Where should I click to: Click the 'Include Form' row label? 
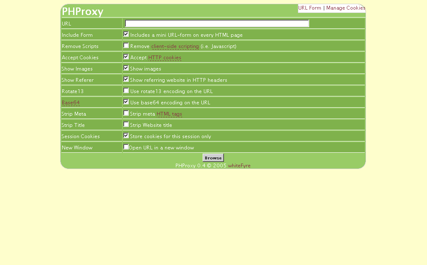77,35
